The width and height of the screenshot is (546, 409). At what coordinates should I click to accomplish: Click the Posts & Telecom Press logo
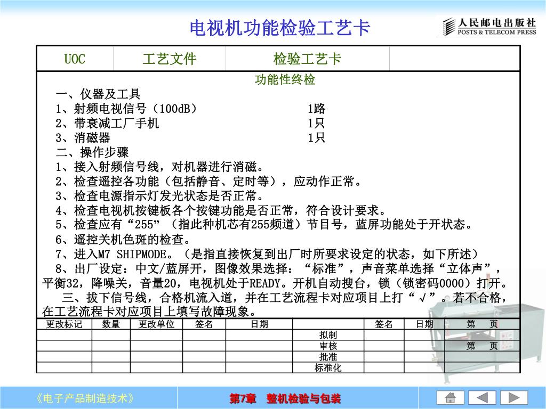(x=489, y=27)
